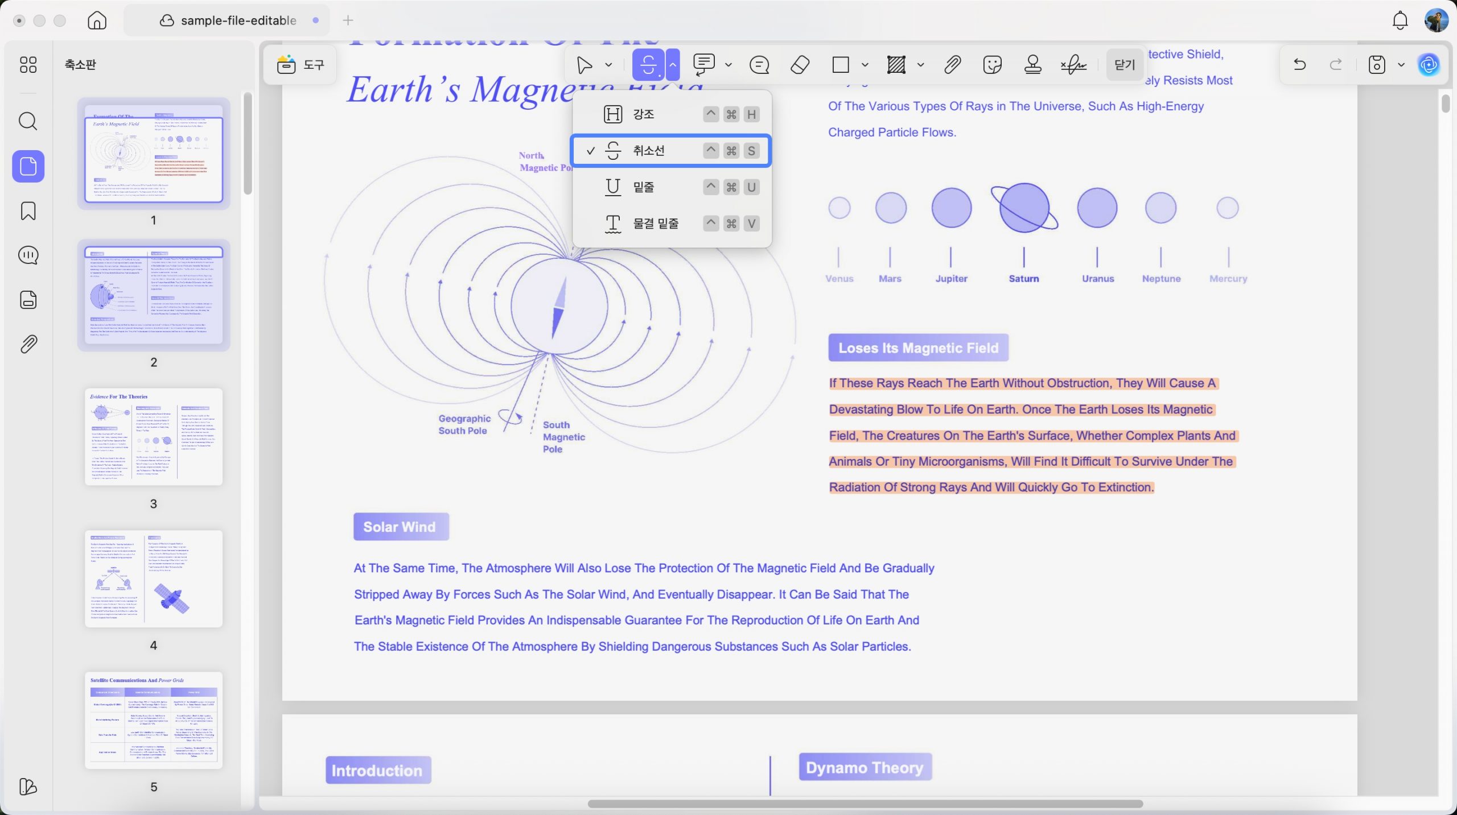Open the sticker tool

[993, 65]
